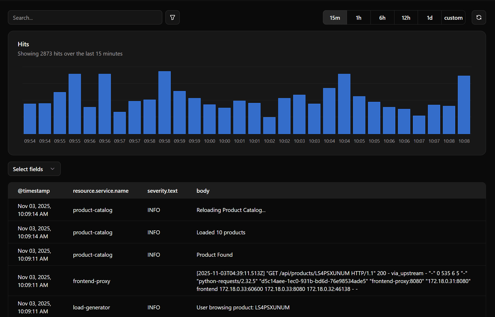495x317 pixels.
Task: Focus the Search input field
Action: 85,18
